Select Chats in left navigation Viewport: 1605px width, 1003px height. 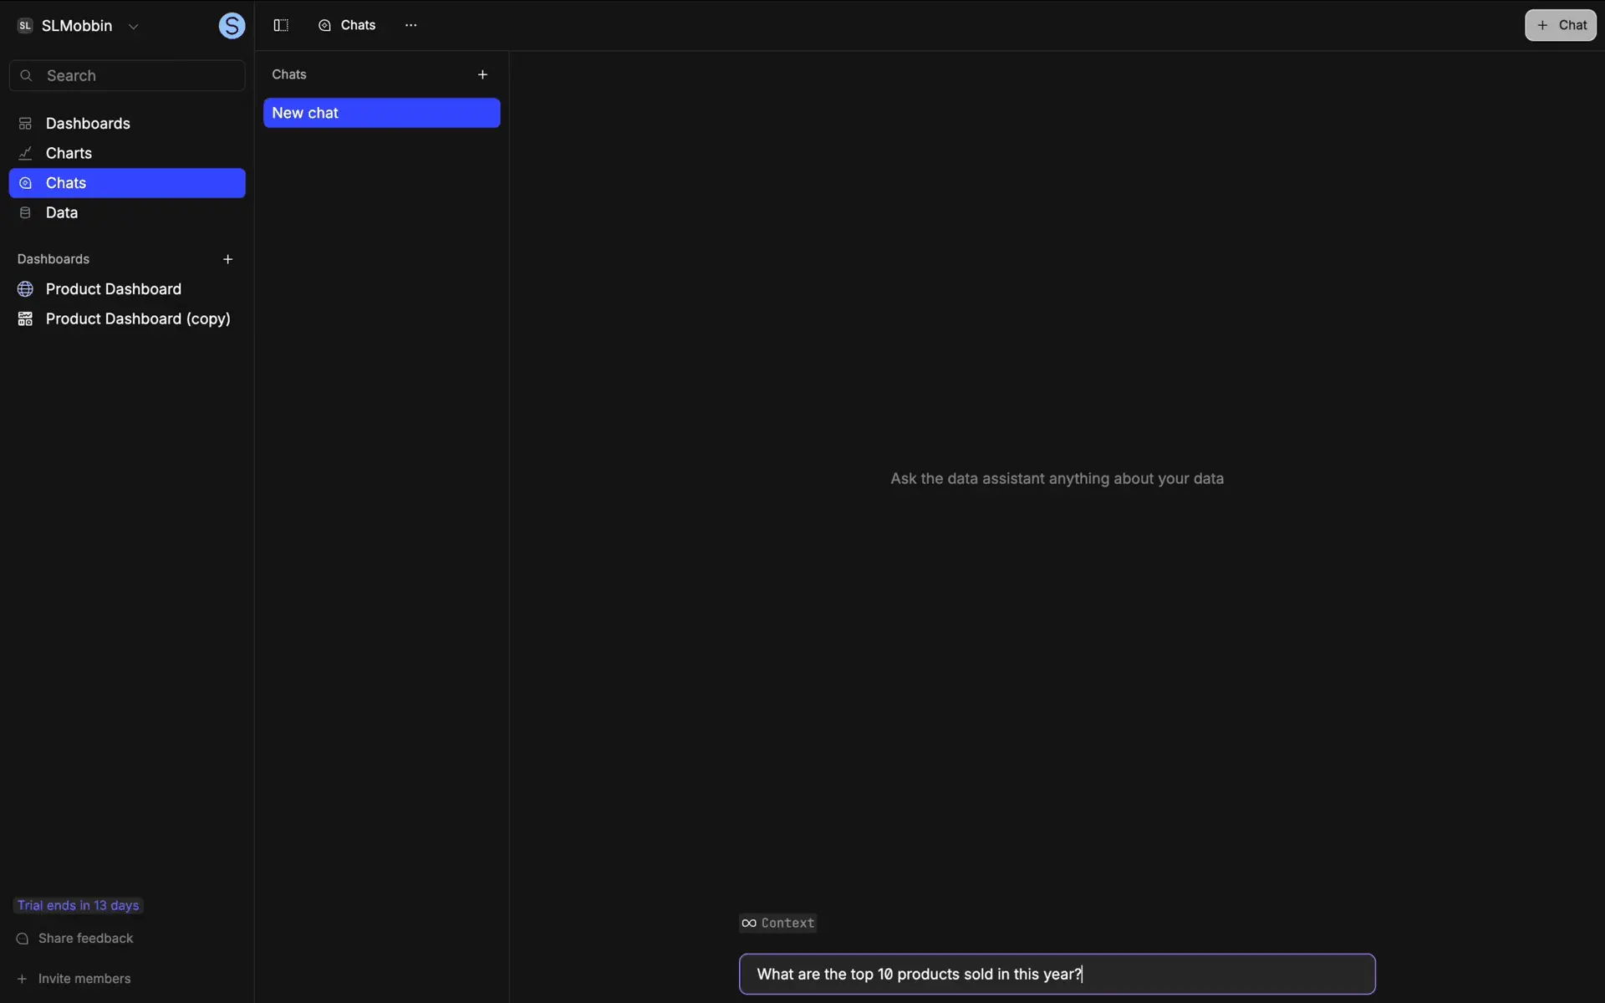pos(66,183)
